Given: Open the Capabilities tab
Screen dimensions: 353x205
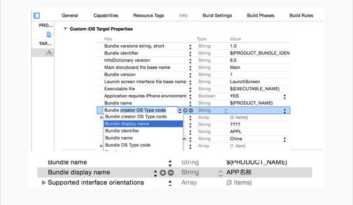Looking at the screenshot, I should click(x=106, y=16).
